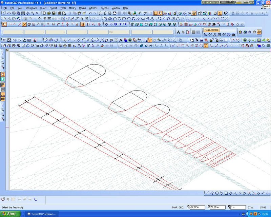Select the Text tool 'A' icon
271x217 pixels.
point(179,32)
